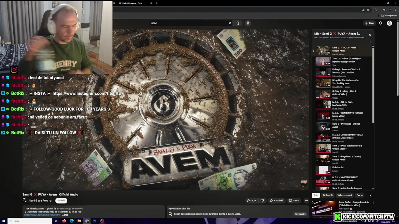Share the video via Condividi
The image size is (399, 224).
pos(276,201)
